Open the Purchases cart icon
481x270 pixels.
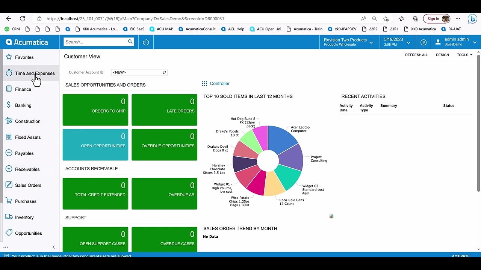9,201
